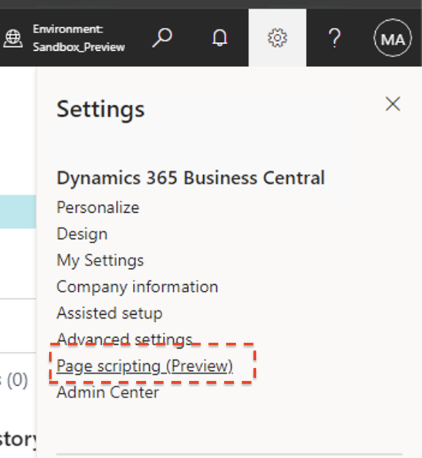Screen dimensions: 422x458
Task: Click the settings gear icon
Action: click(x=277, y=38)
